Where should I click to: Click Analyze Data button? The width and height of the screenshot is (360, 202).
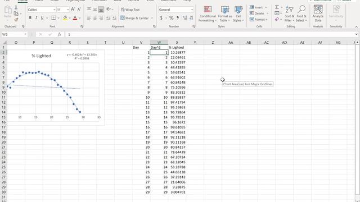[x=318, y=14]
